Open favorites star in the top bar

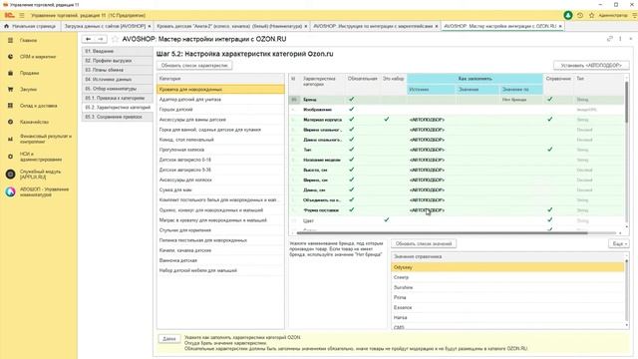(x=591, y=16)
